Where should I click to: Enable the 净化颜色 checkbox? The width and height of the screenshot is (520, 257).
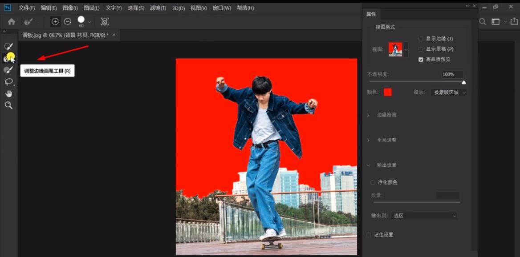coord(373,182)
